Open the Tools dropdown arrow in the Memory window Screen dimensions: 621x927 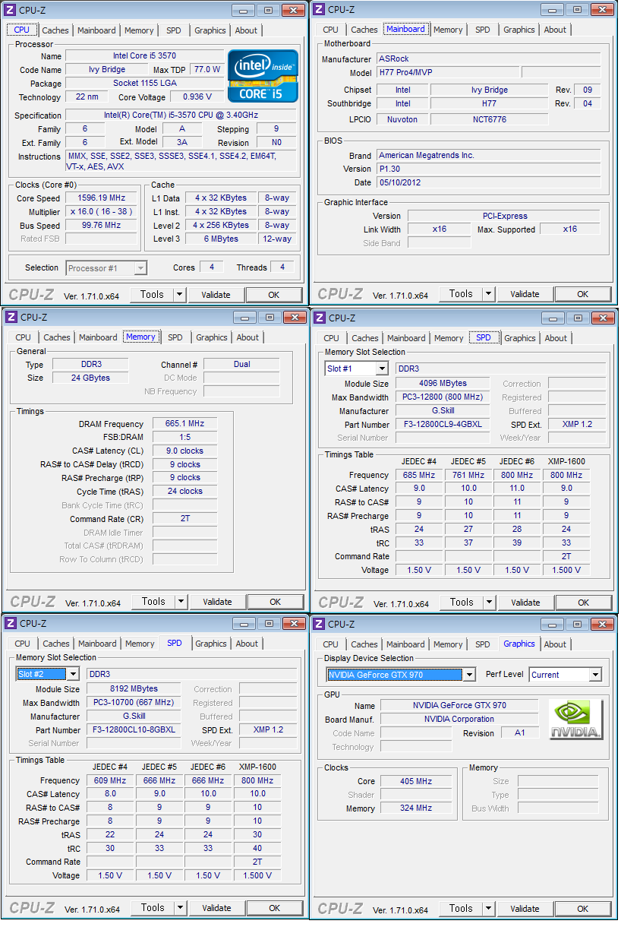pos(181,602)
